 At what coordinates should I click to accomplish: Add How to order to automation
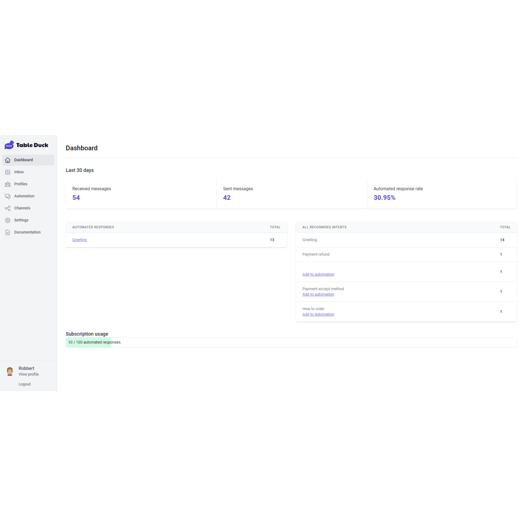point(318,314)
